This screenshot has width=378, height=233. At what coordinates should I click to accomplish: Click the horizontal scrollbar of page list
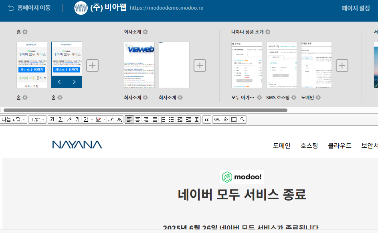point(146,110)
